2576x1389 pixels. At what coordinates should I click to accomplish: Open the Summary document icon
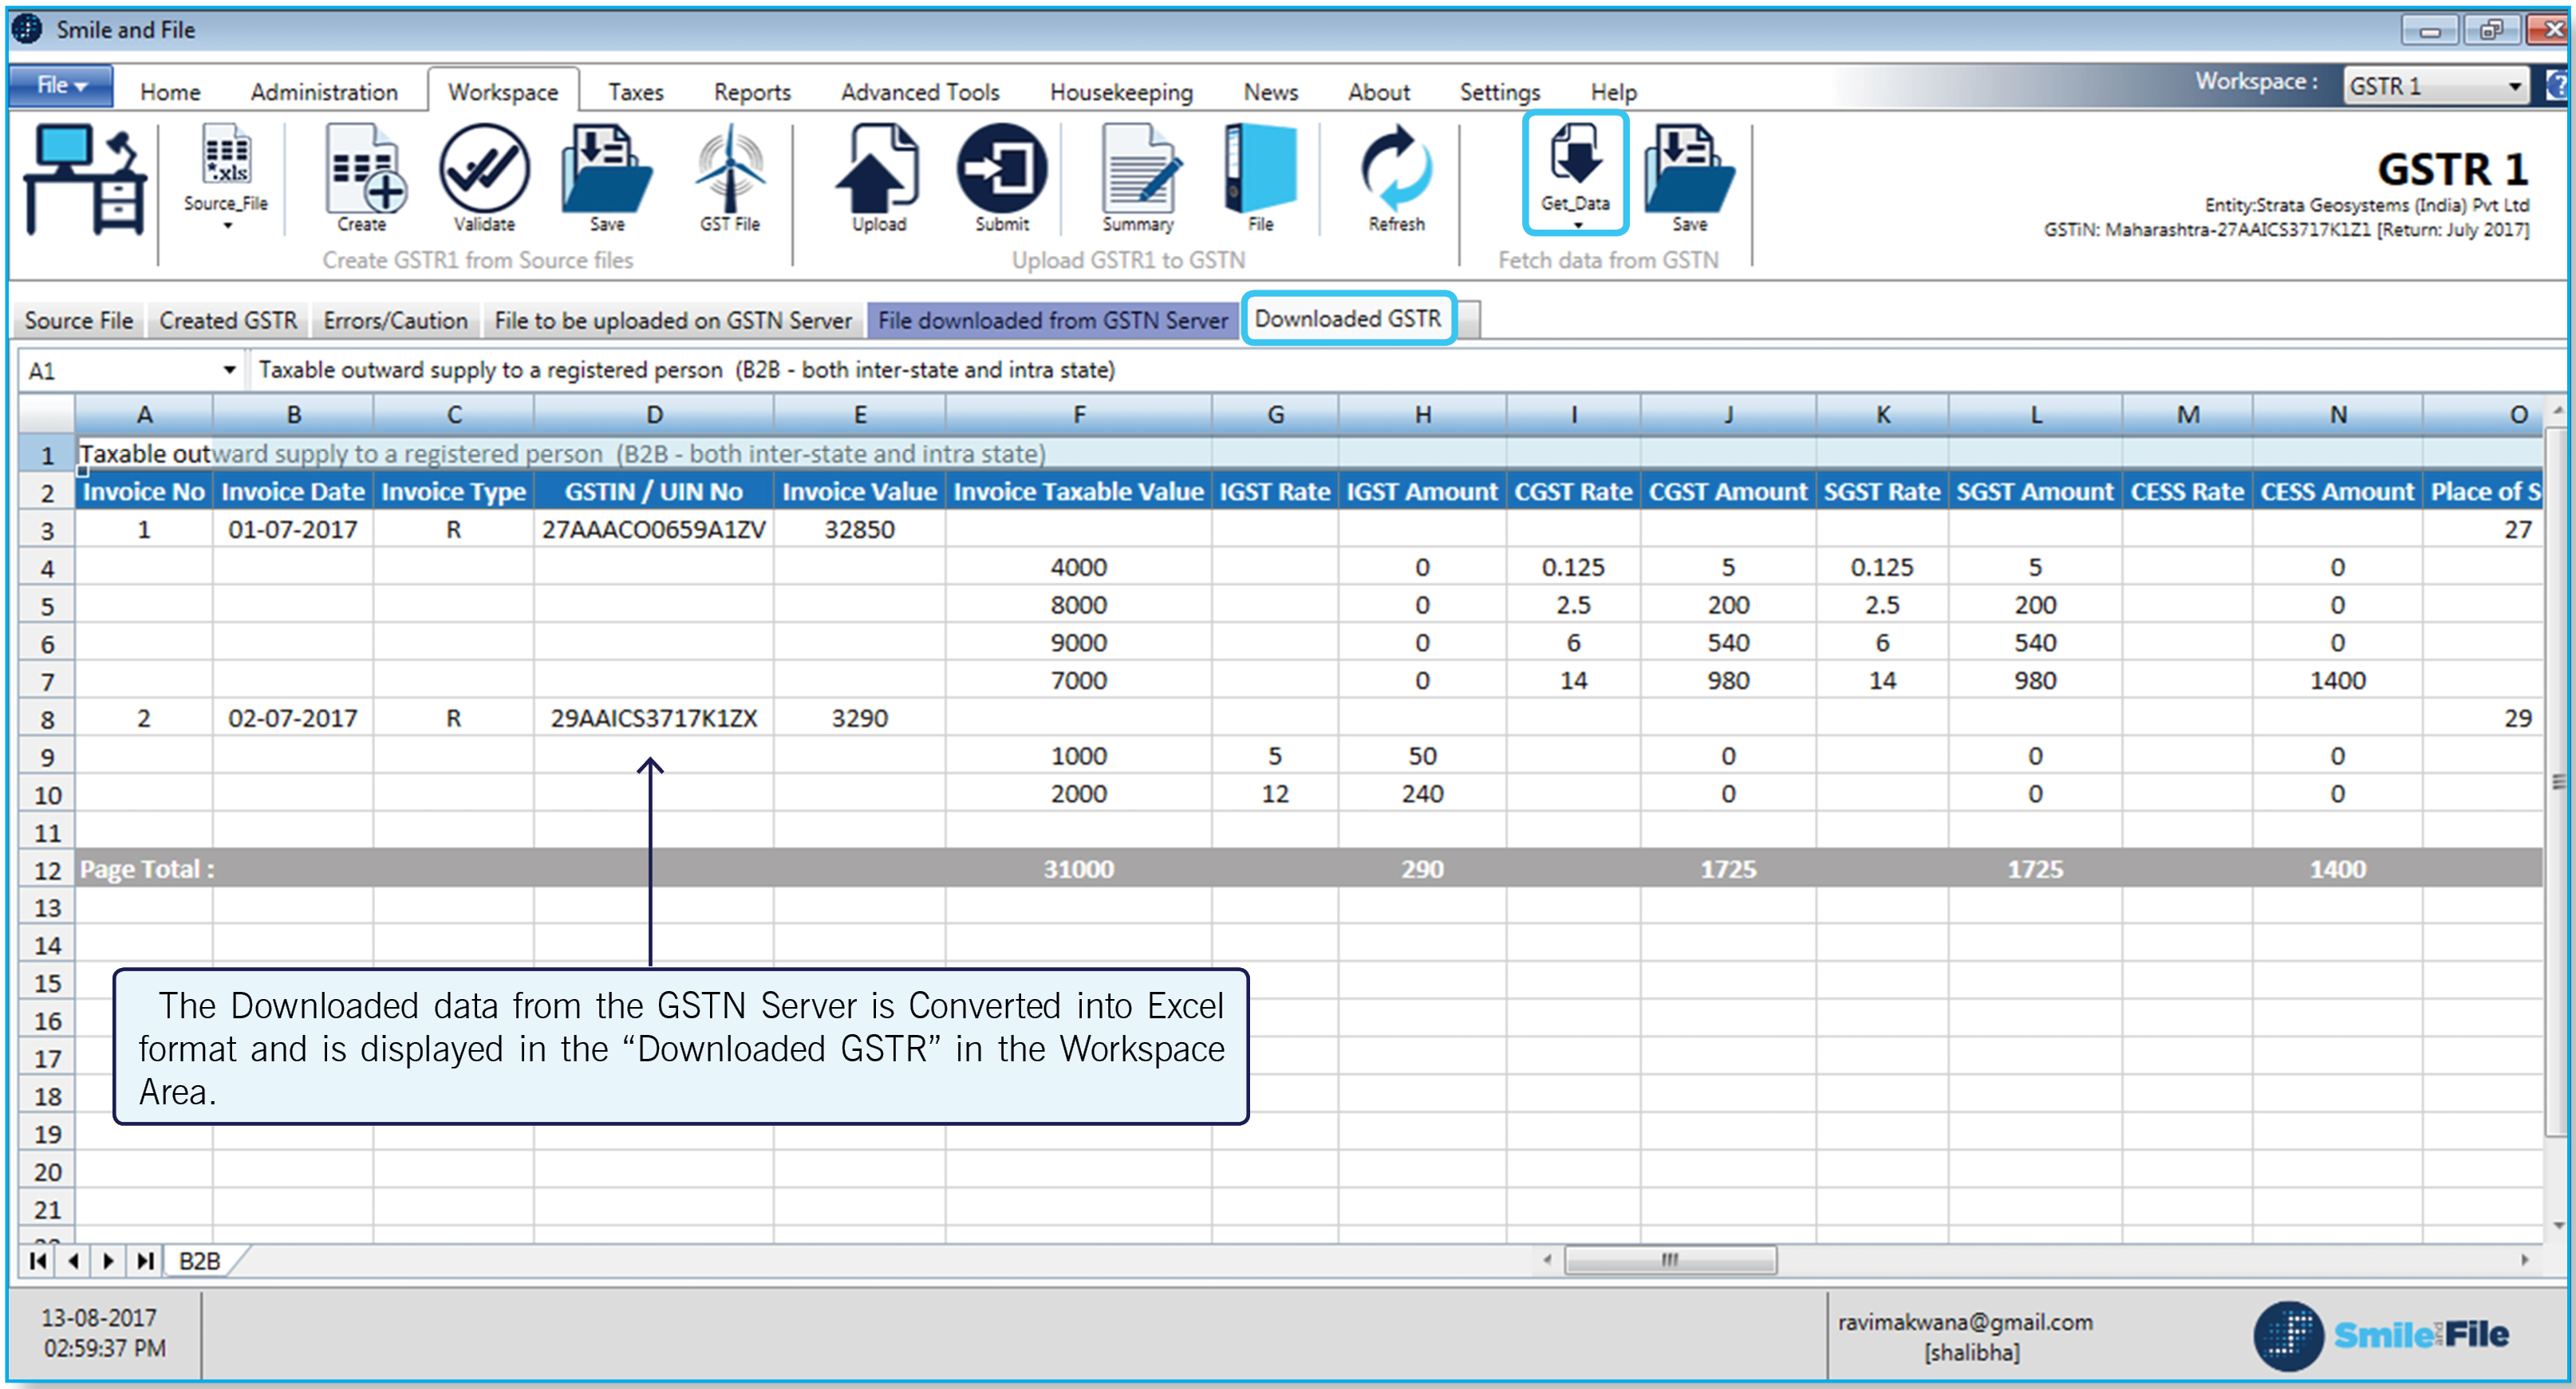tap(1138, 170)
